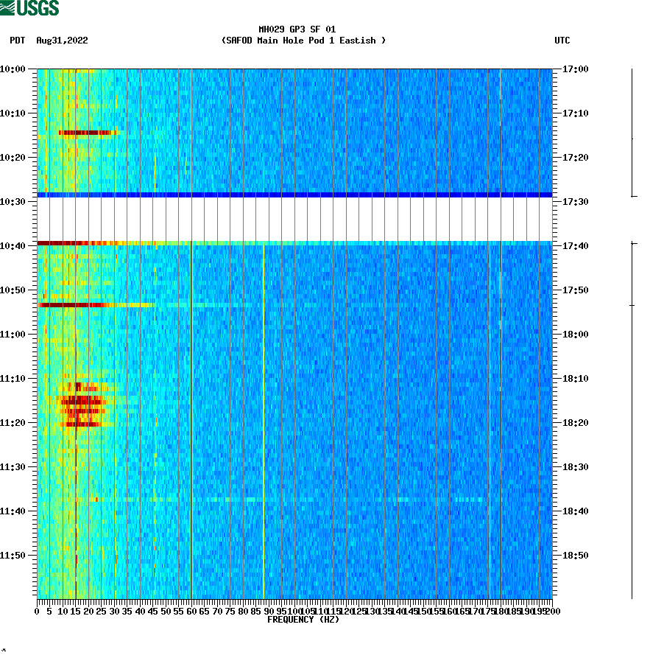Screen dimensions: 664x658
Task: Select the blue gap line at 10:28
Action: [294, 194]
